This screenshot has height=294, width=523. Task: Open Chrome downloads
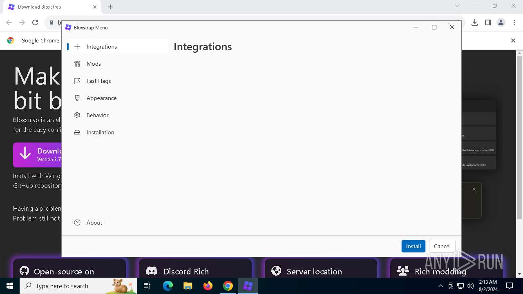475,22
